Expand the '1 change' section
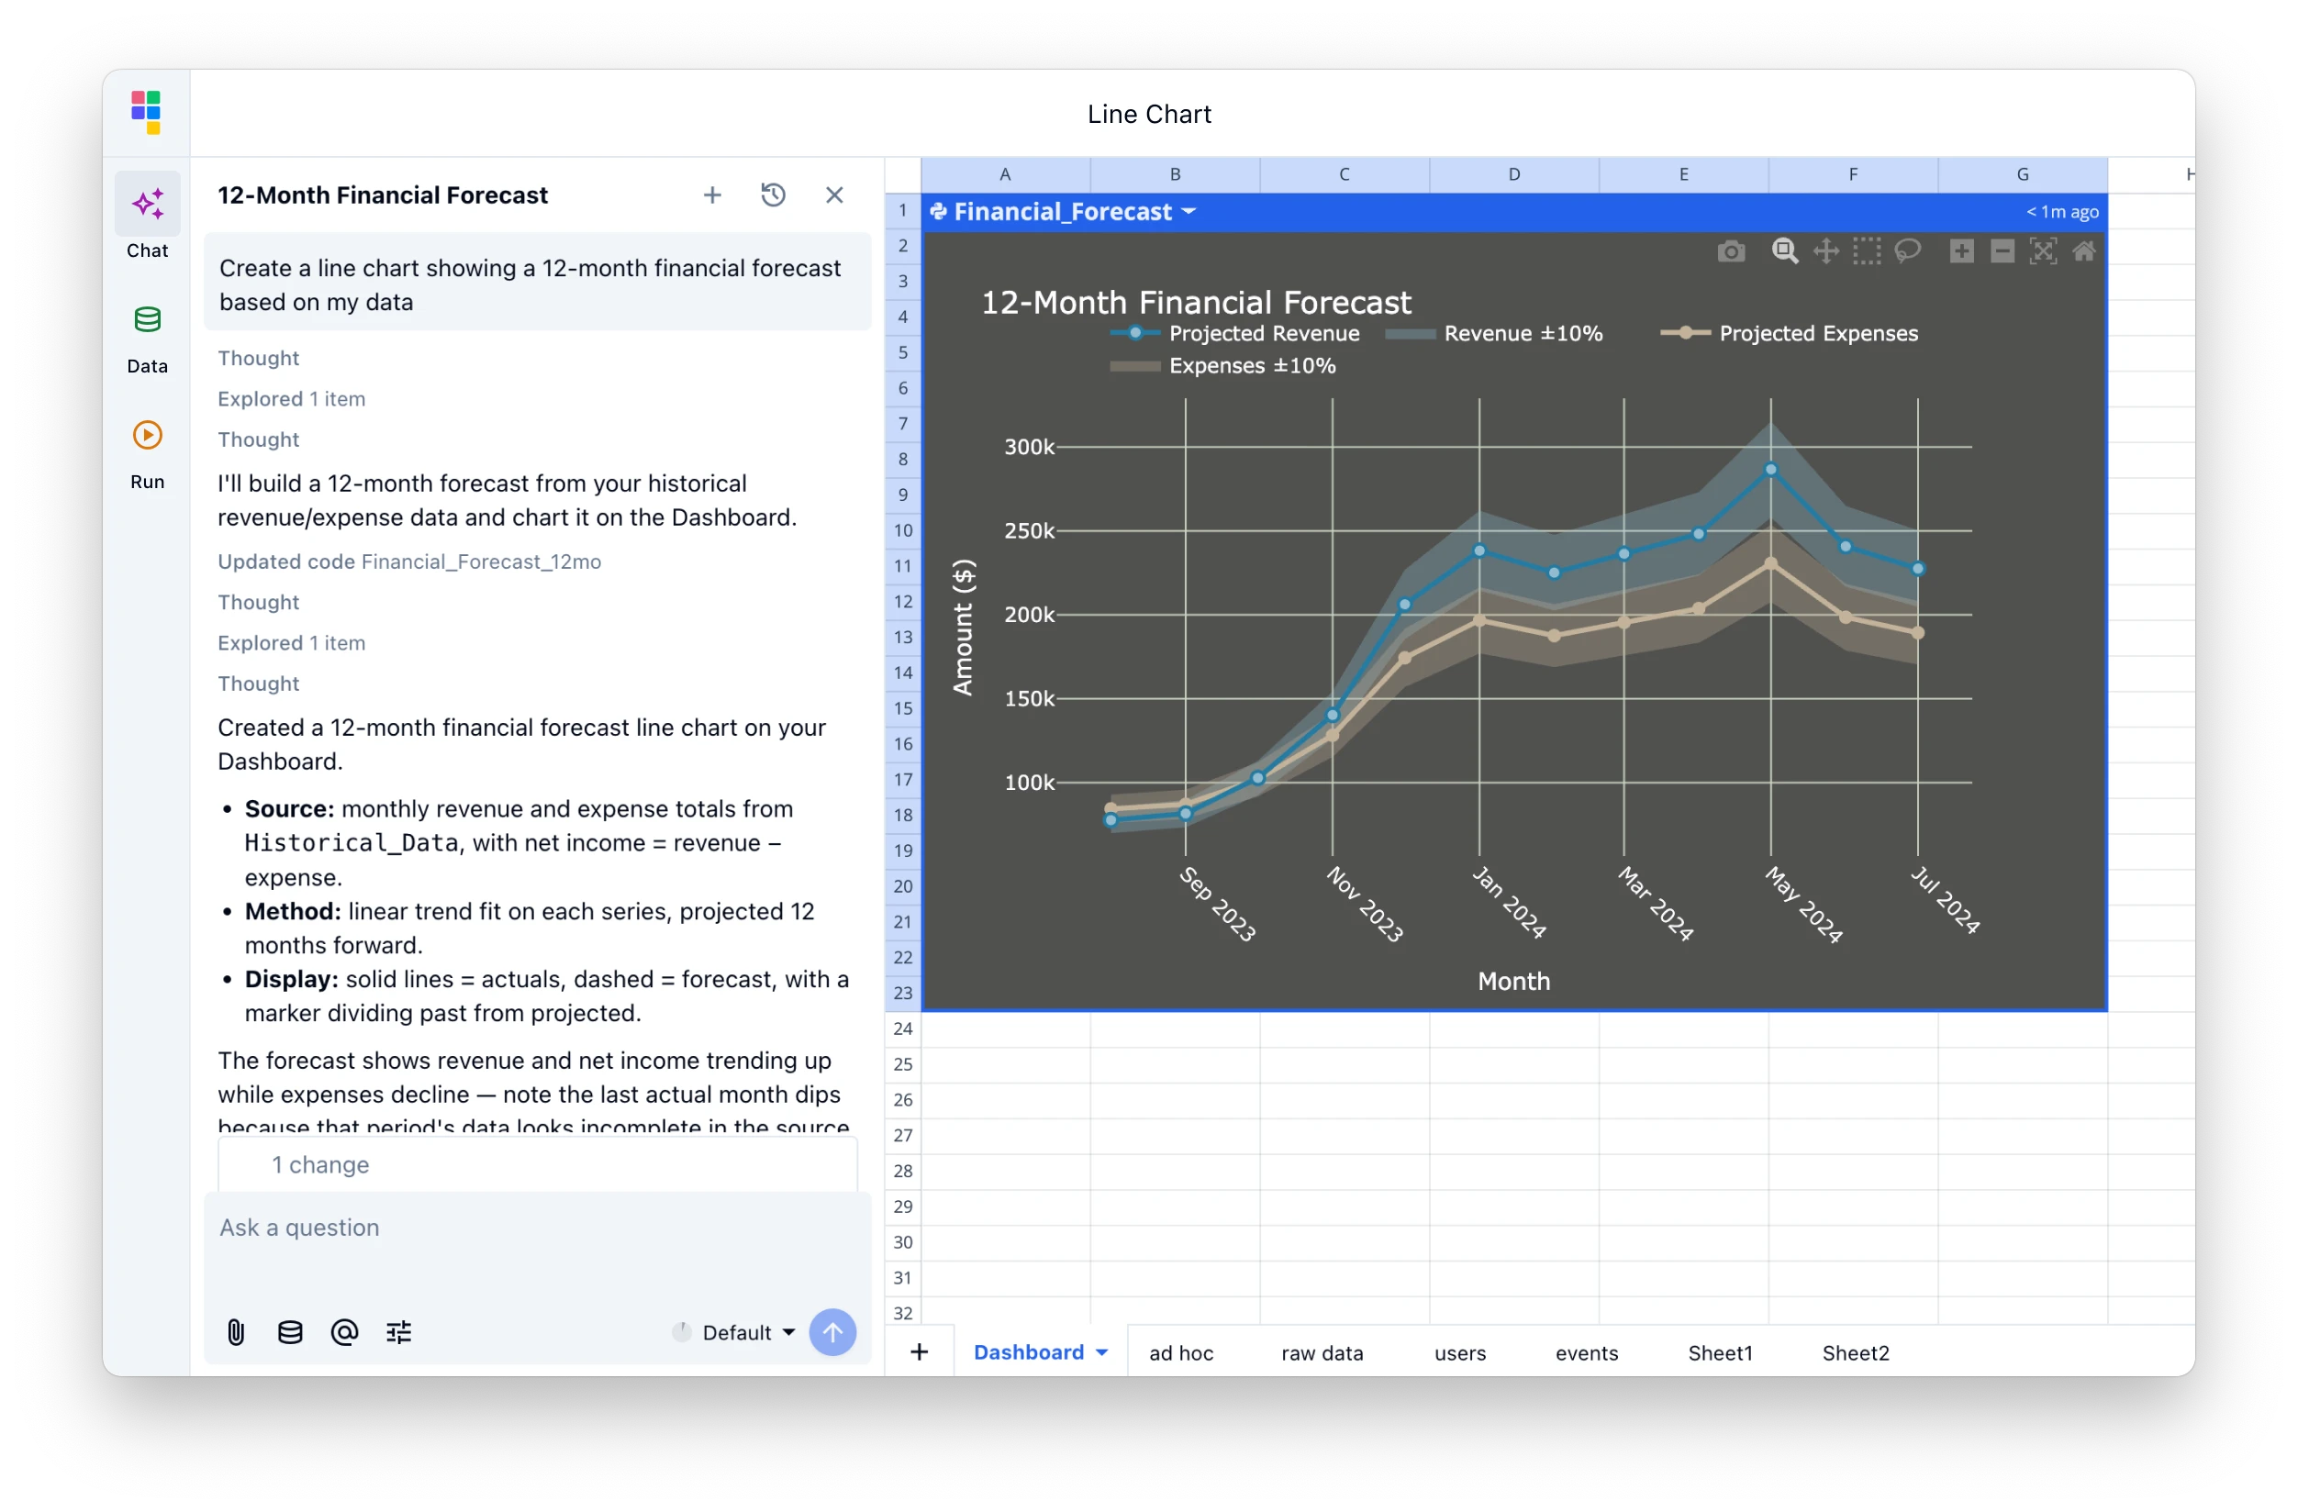The height and width of the screenshot is (1512, 2298). point(537,1164)
